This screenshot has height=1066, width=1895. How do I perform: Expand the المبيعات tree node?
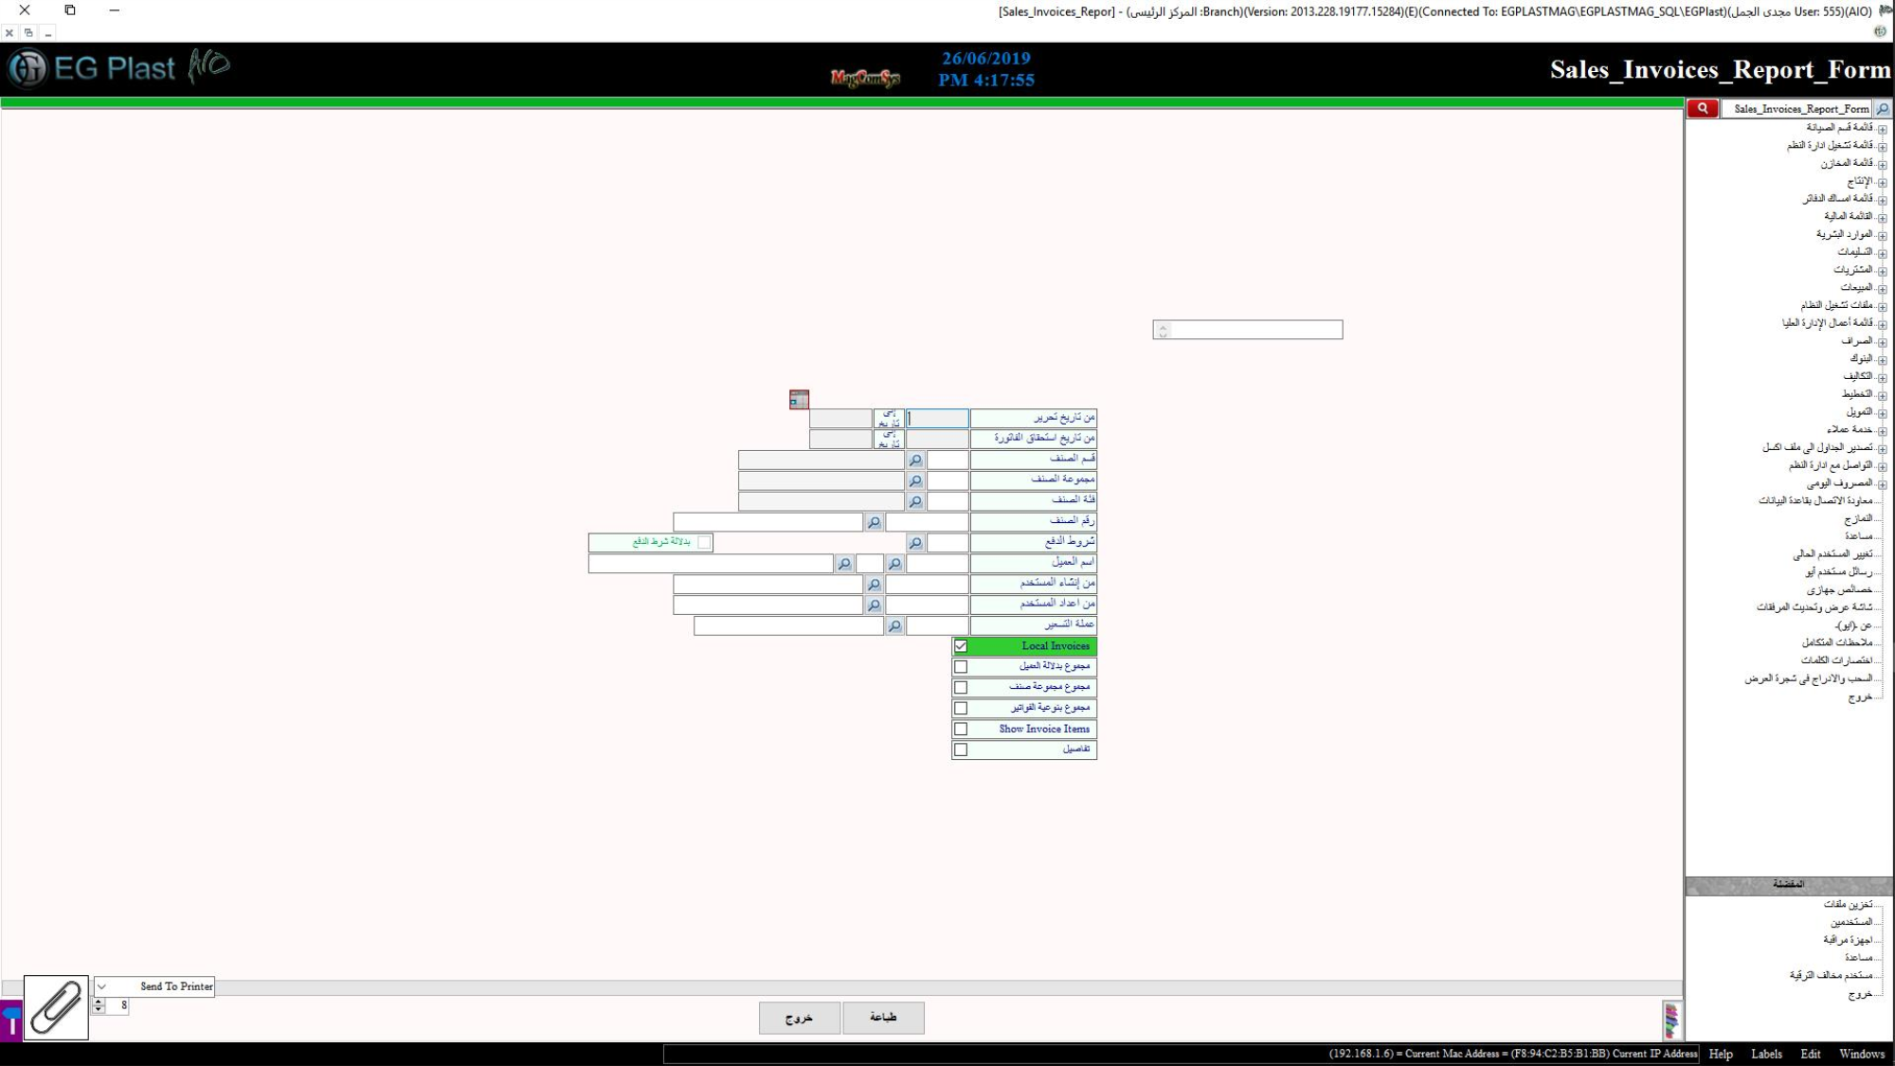(1882, 289)
